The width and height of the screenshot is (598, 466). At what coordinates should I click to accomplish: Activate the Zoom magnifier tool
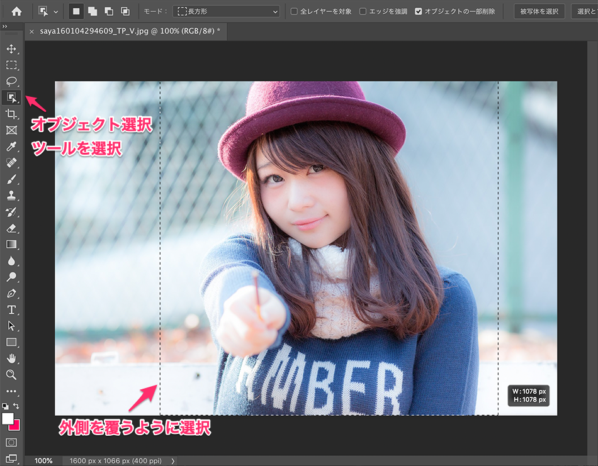[11, 375]
